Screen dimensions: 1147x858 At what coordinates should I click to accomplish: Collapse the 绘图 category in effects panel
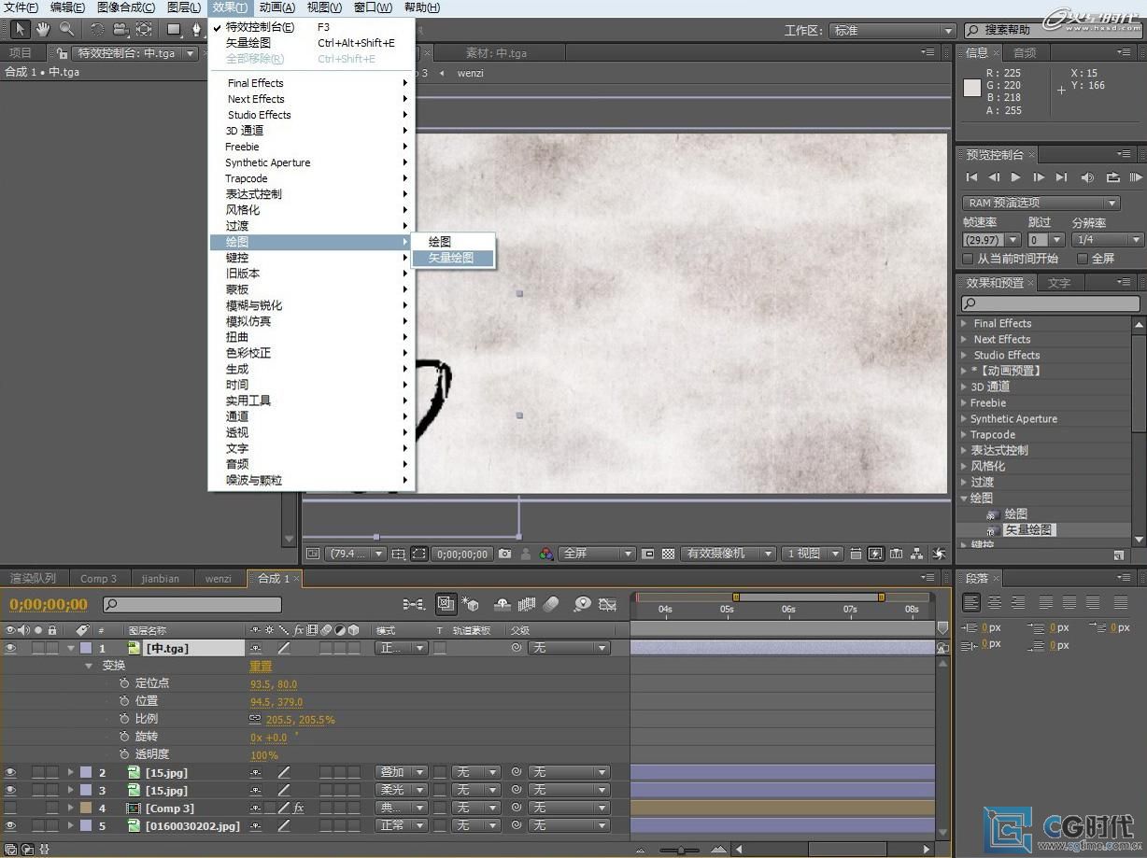click(965, 498)
